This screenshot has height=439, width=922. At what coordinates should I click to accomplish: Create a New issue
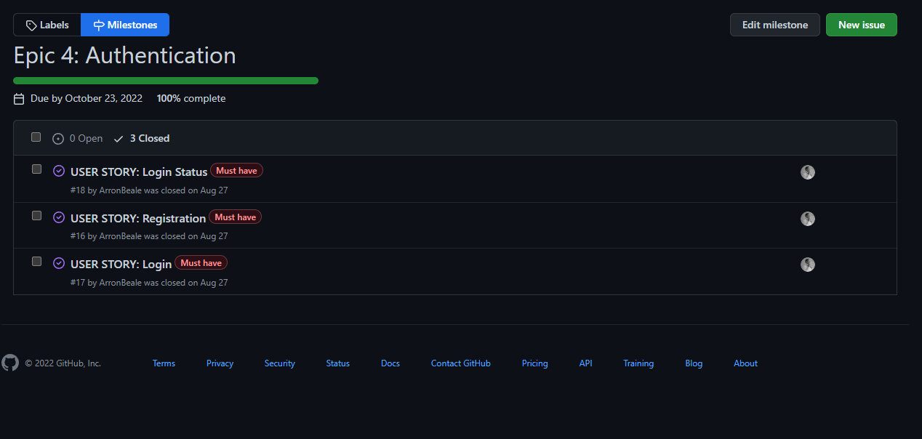click(862, 25)
